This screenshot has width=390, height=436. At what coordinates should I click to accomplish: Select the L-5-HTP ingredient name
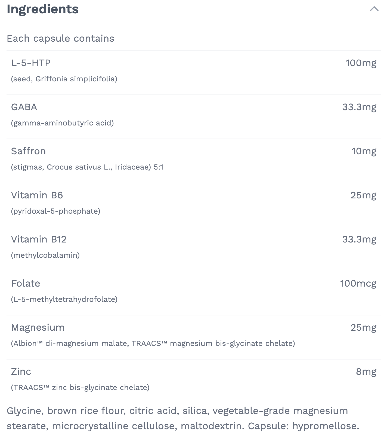pyautogui.click(x=31, y=63)
